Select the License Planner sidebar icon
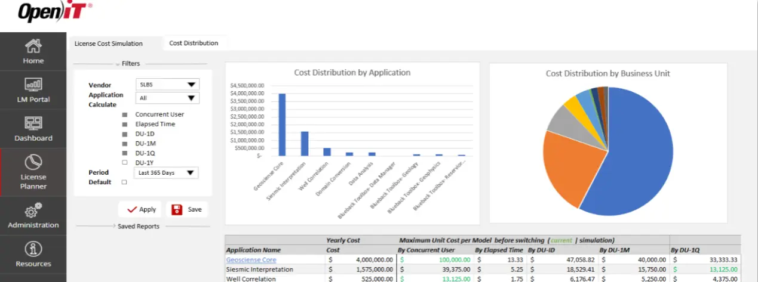The image size is (758, 282). coord(33,162)
